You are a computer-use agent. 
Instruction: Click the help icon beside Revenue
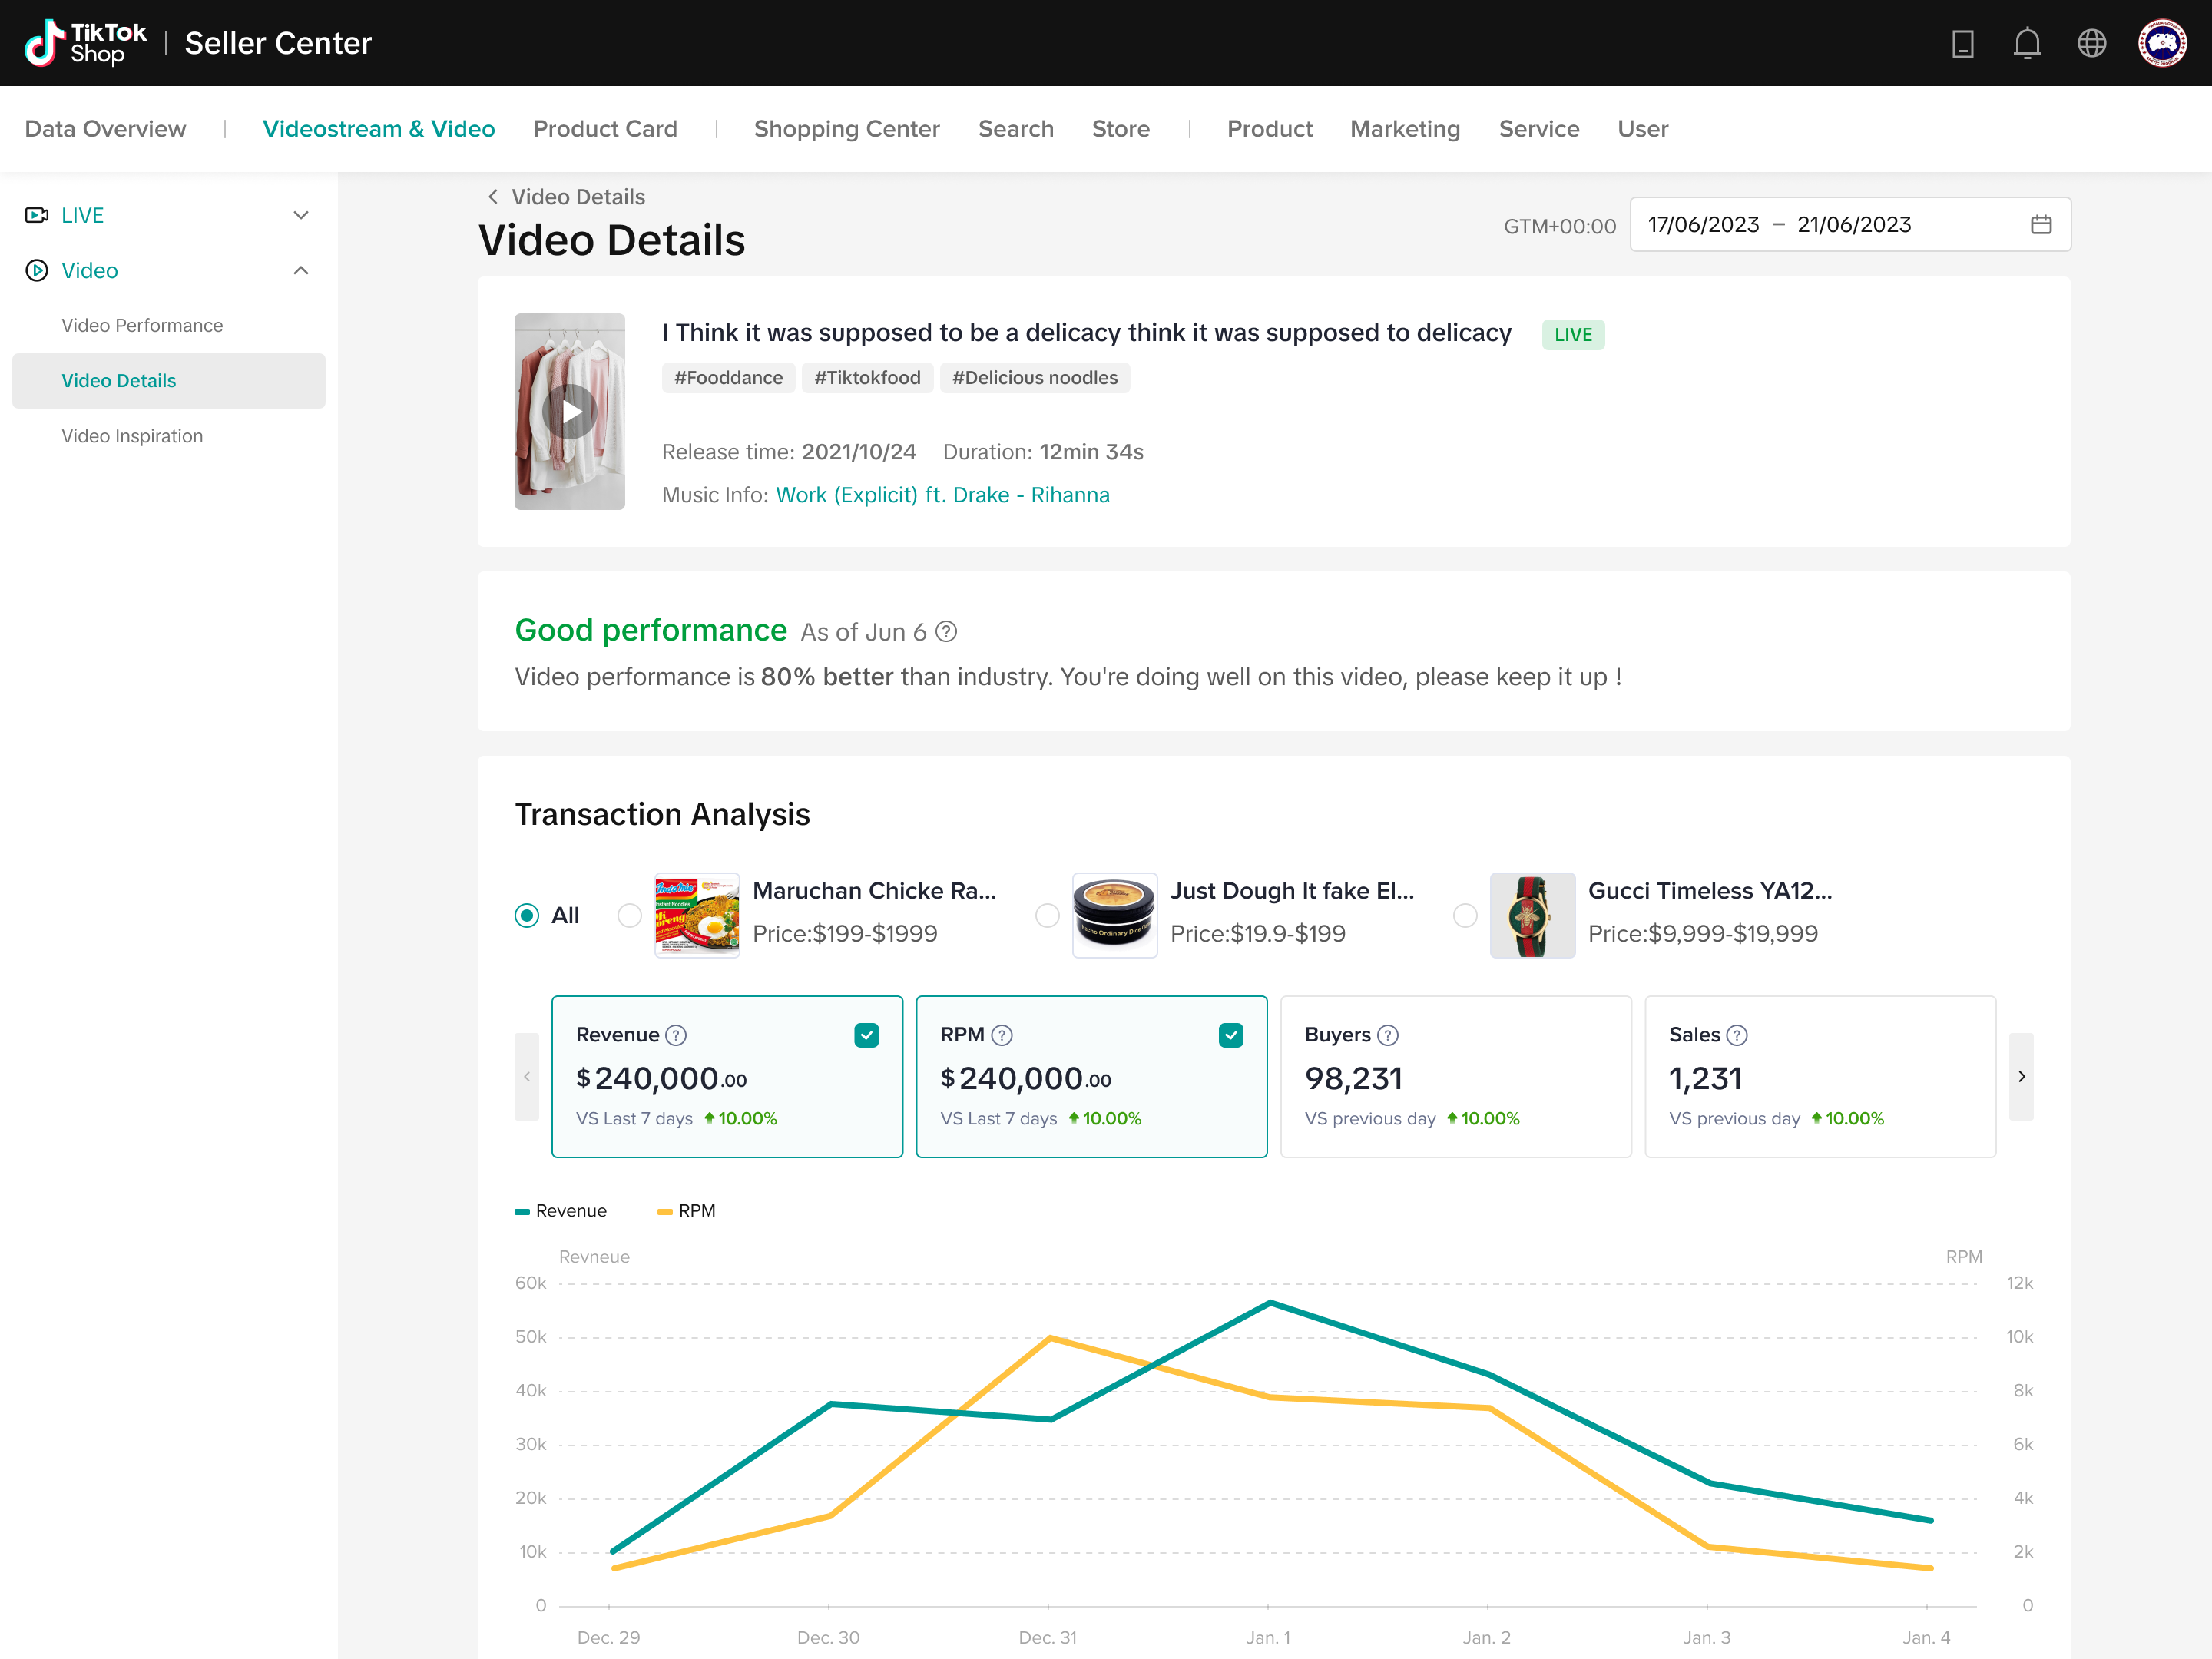(676, 1035)
